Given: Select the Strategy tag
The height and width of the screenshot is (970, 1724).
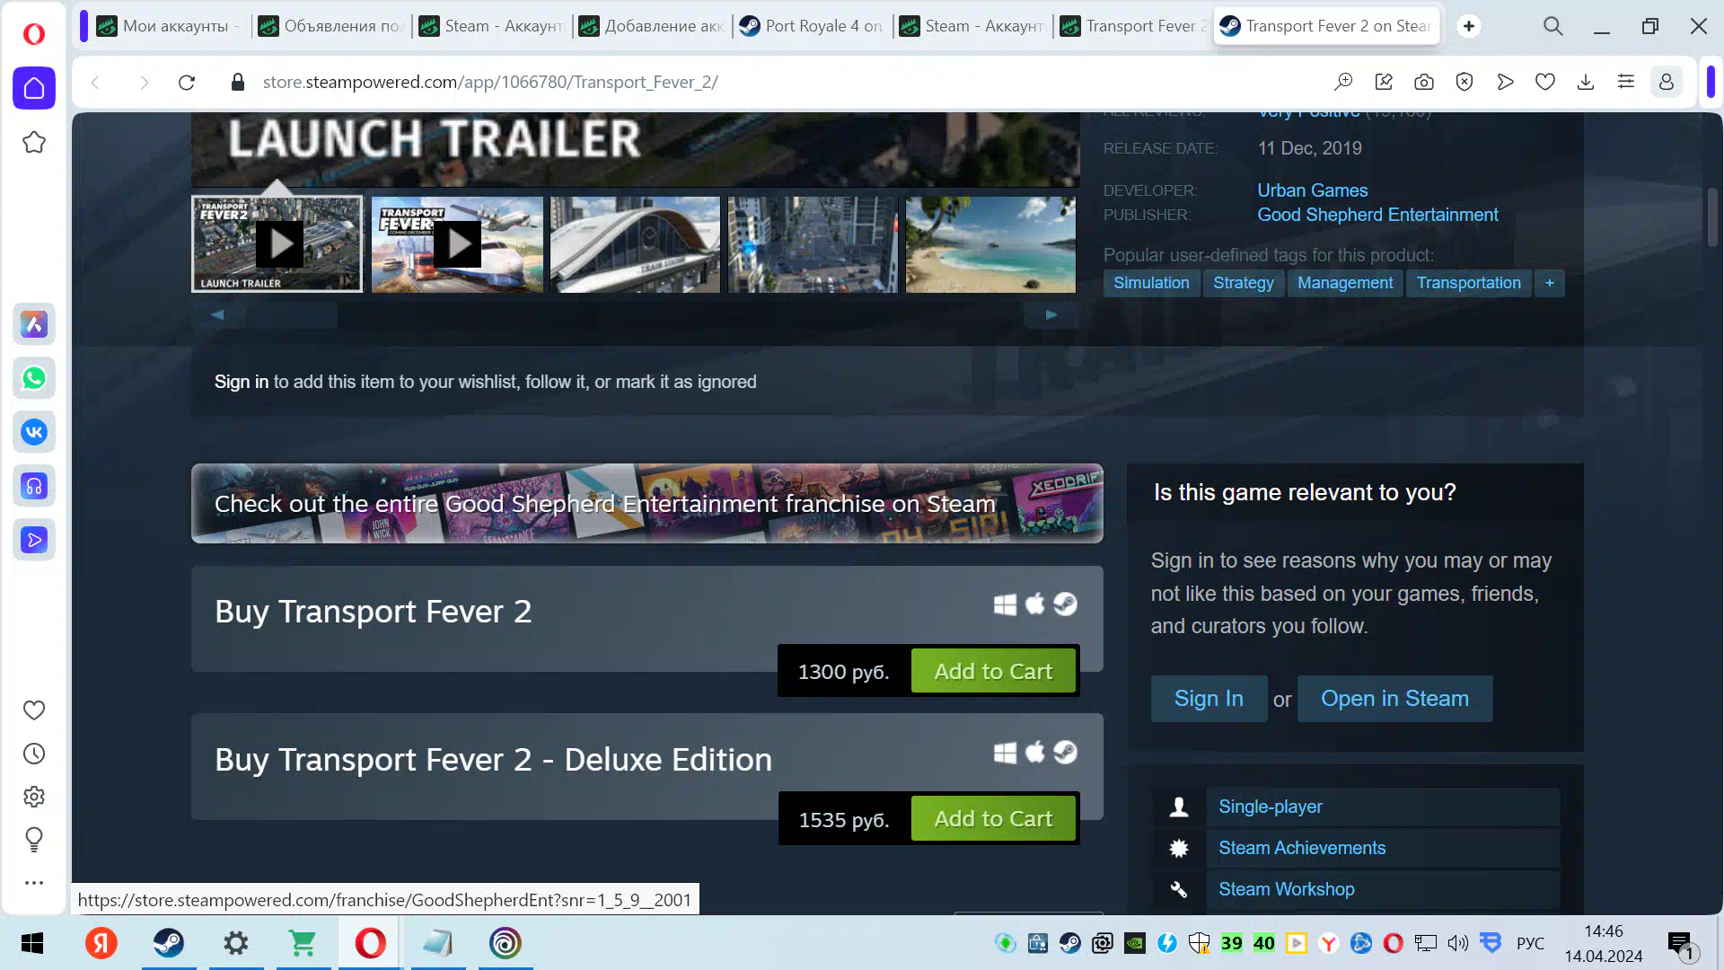Looking at the screenshot, I should pyautogui.click(x=1243, y=283).
